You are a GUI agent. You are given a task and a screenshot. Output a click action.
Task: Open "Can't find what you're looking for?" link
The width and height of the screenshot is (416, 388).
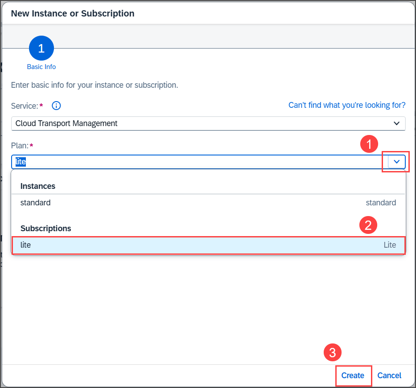[347, 105]
